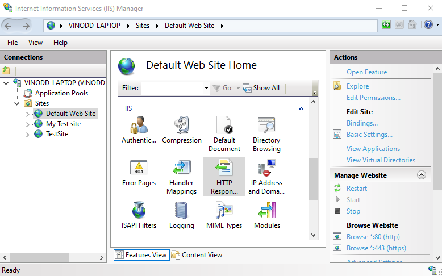The image size is (442, 276).
Task: Select the HTTP Response Headers icon
Action: 224,168
